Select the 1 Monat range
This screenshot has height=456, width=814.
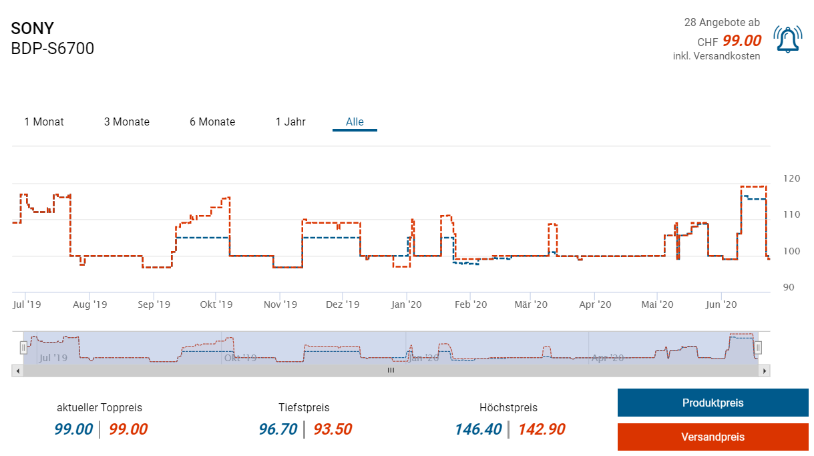coord(44,122)
